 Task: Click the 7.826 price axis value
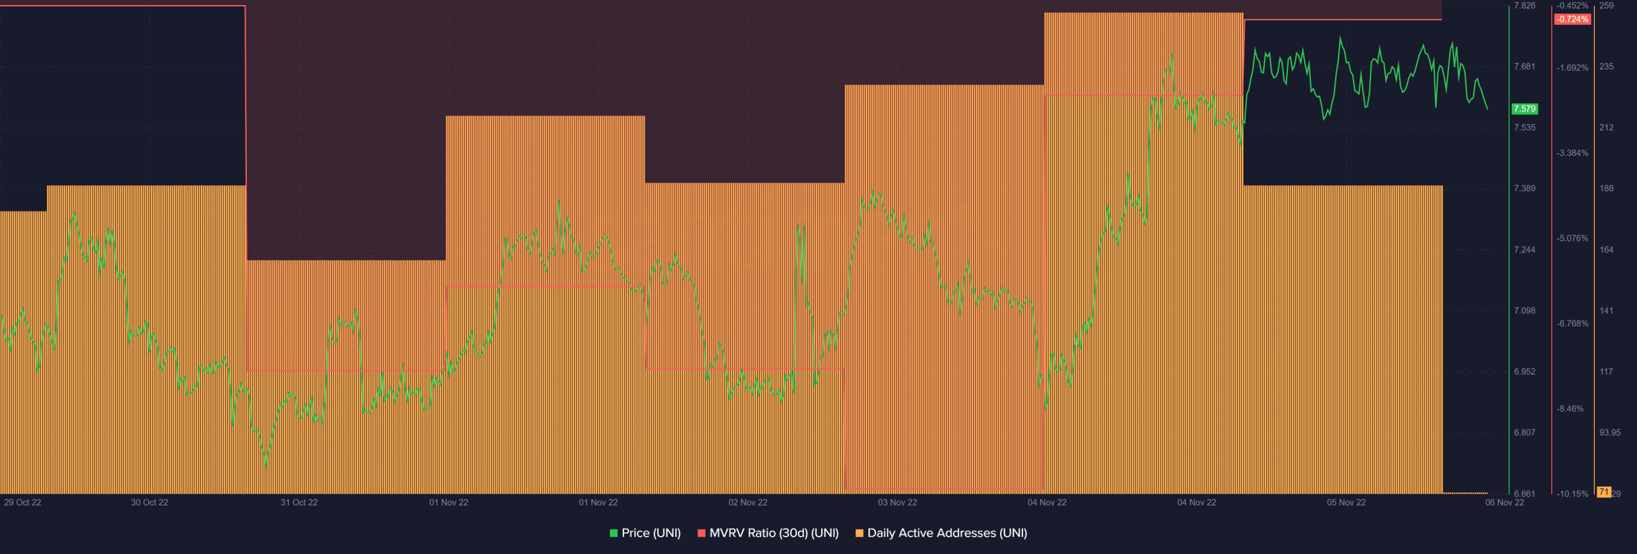point(1524,6)
